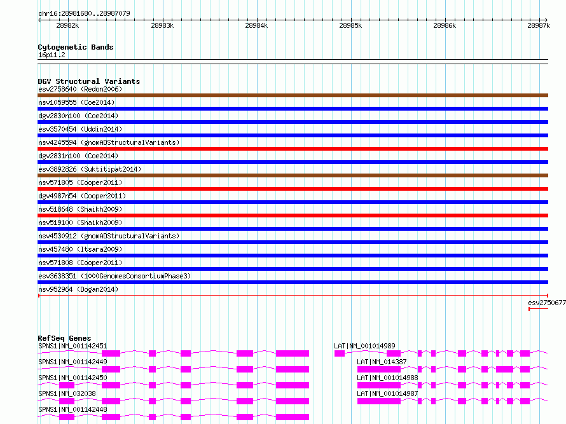
Task: Open the 16p11.2 cytogenetic band label
Action: (x=52, y=55)
